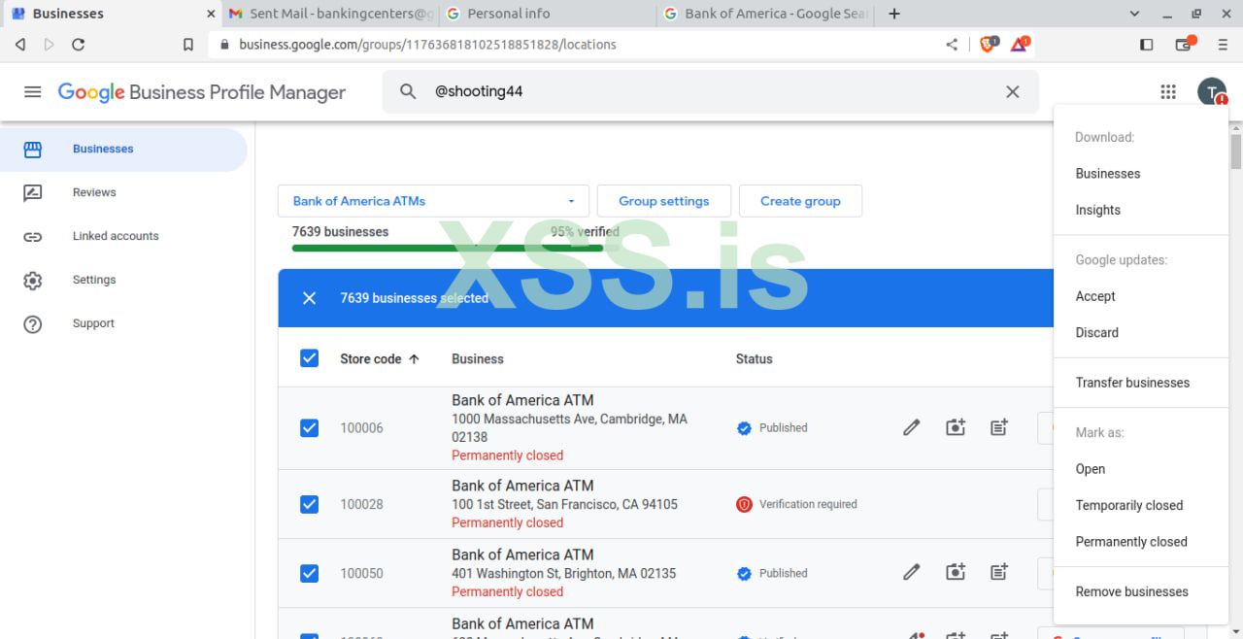Edit store 100050 with pencil icon
Screen dimensions: 1243x639
point(911,573)
